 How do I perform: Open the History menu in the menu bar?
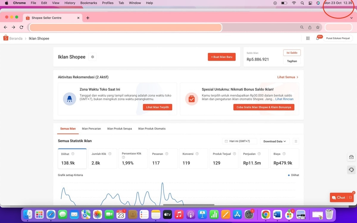tap(70, 3)
